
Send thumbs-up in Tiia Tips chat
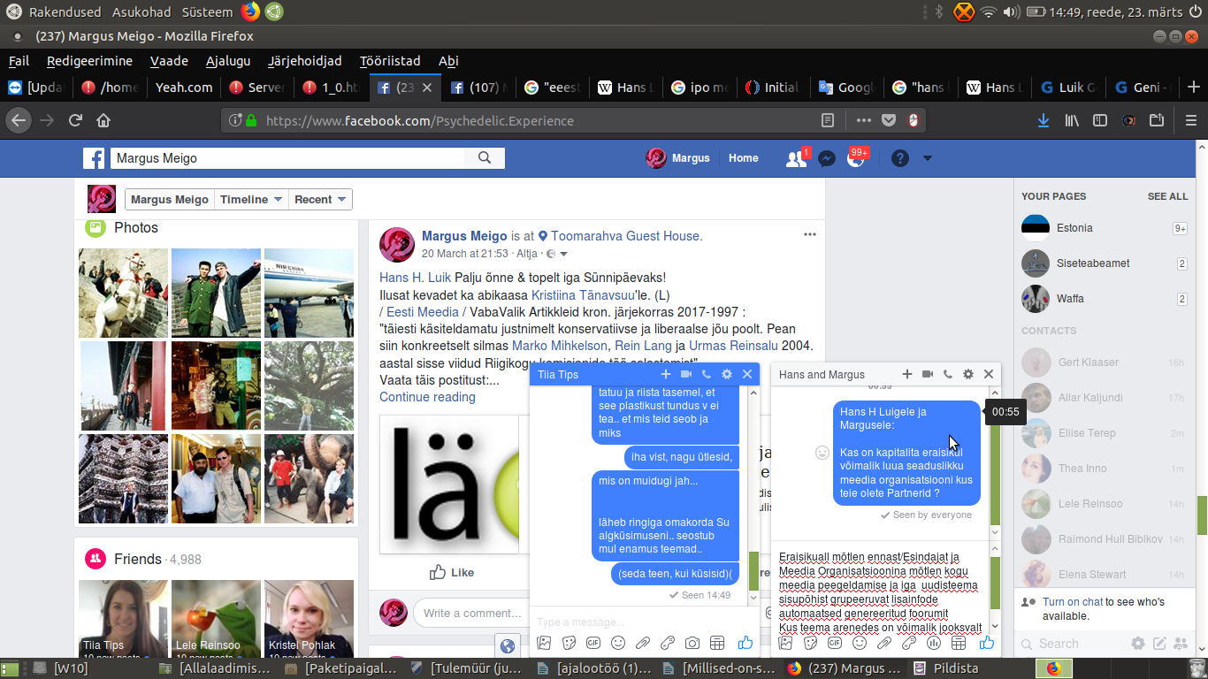[745, 643]
